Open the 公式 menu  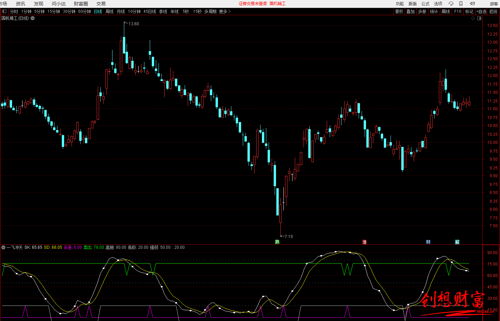425,4
